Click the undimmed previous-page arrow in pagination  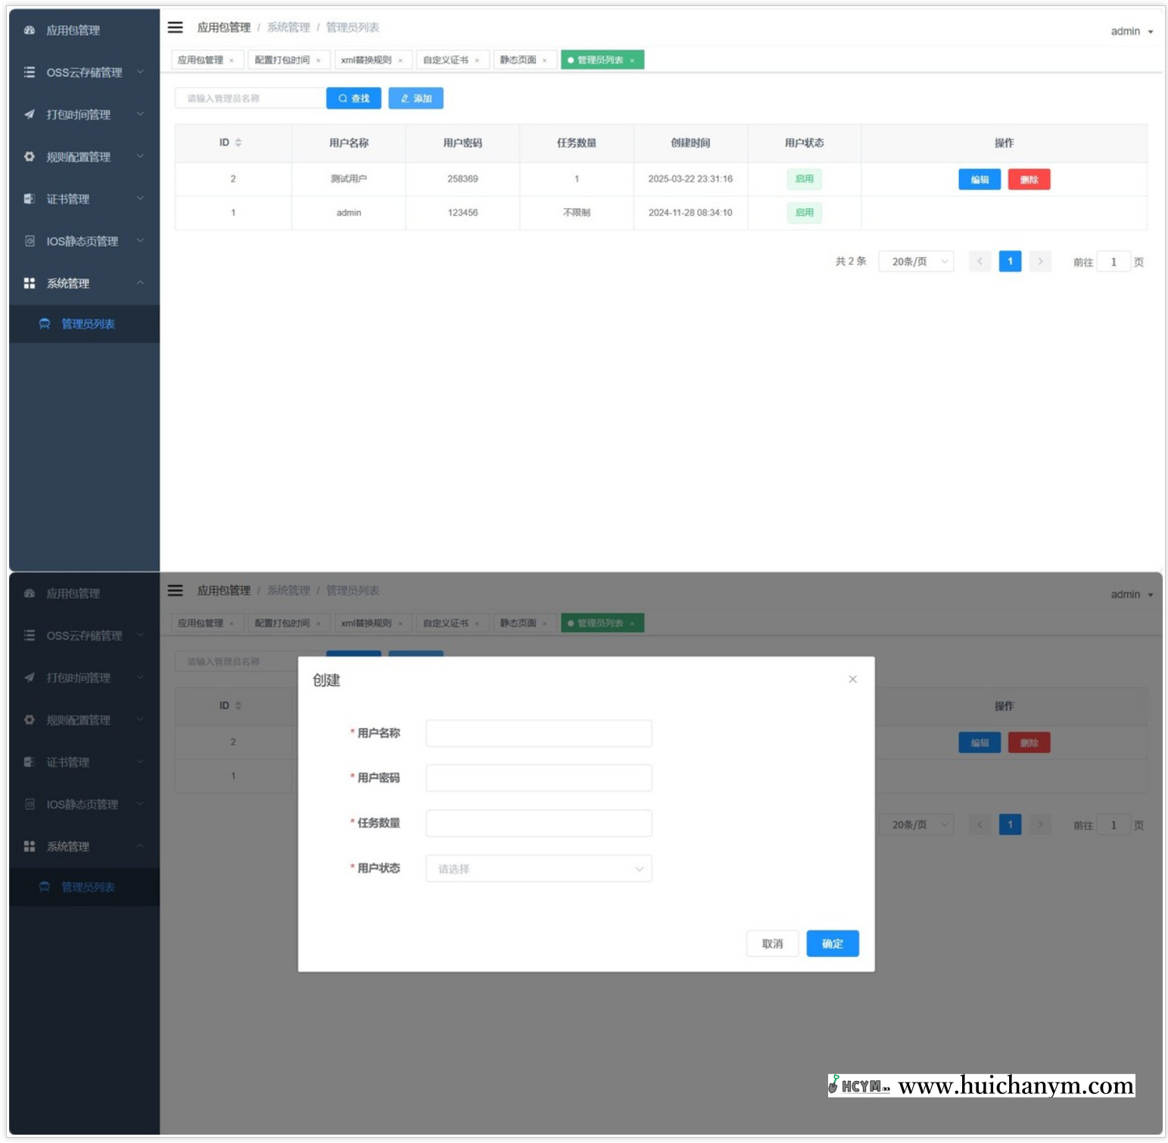click(x=980, y=261)
